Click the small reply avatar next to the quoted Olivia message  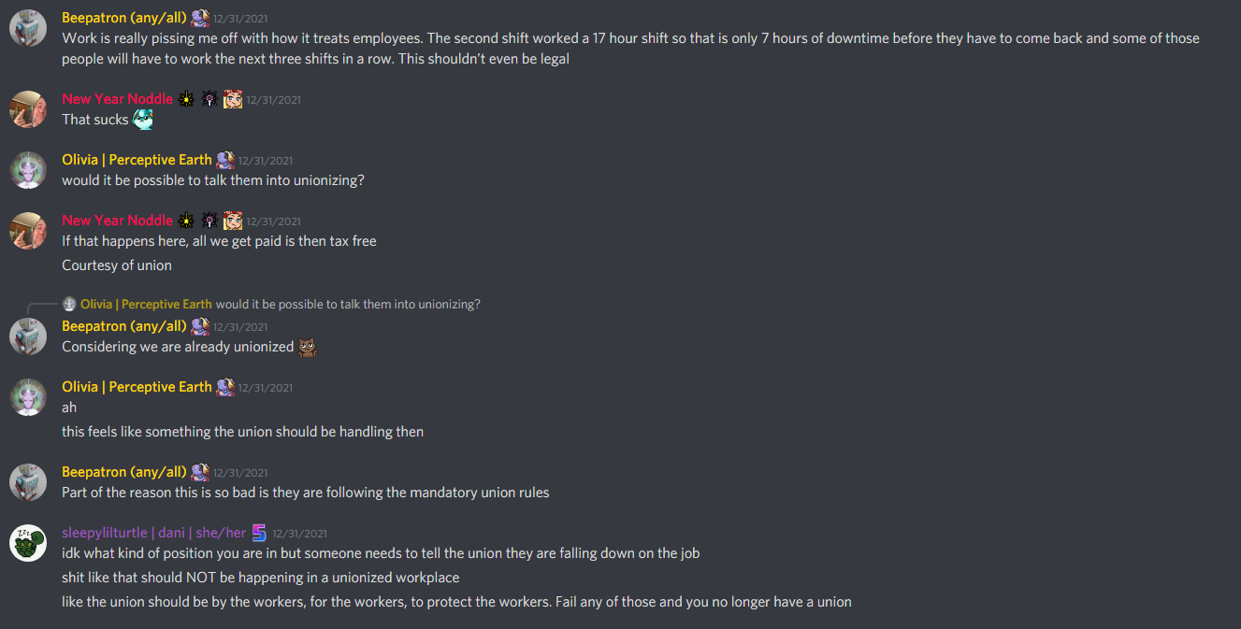coord(69,305)
